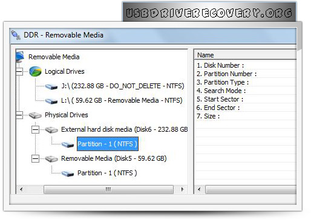
Task: Select the L:\ 59.62 GB Removable Media drive
Action: 122,100
